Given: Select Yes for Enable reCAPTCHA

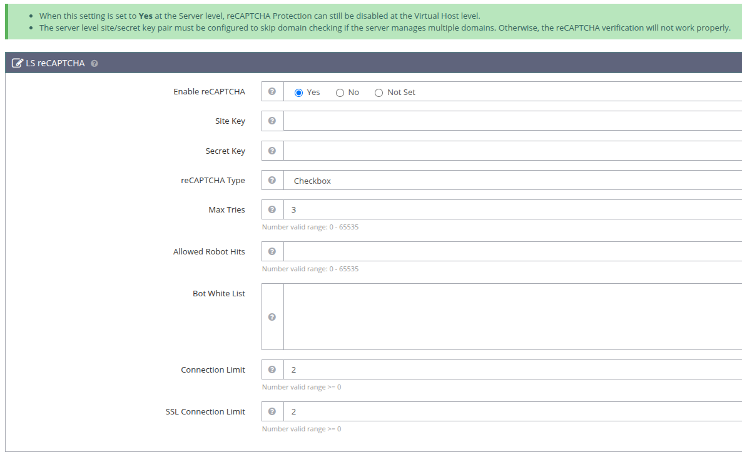Looking at the screenshot, I should 299,93.
